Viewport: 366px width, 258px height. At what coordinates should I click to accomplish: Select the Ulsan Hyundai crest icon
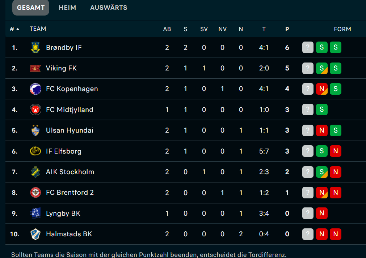[x=35, y=130]
